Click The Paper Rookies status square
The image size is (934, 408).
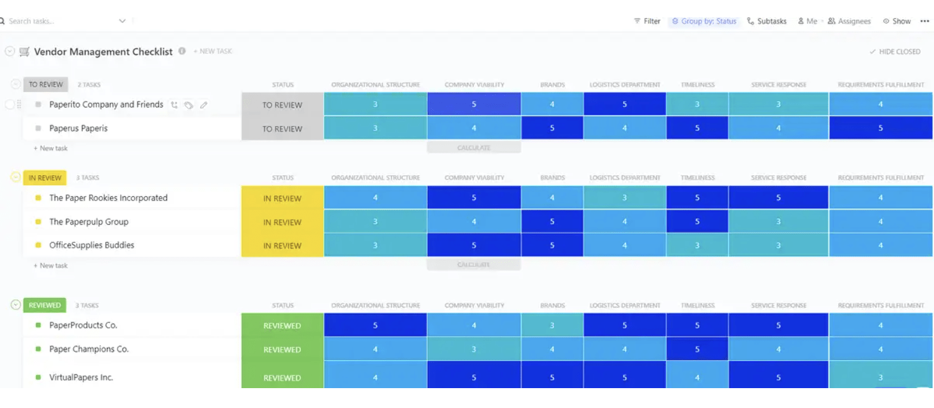pyautogui.click(x=38, y=197)
